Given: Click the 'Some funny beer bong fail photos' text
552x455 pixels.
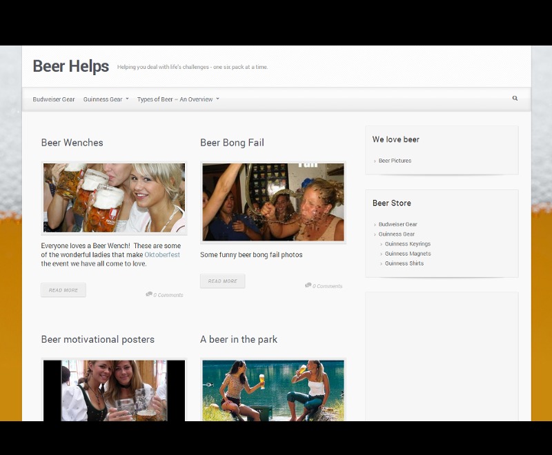Looking at the screenshot, I should [251, 255].
